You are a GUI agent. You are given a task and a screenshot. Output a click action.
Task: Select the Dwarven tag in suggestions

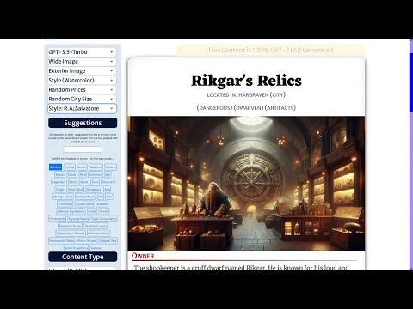tap(108, 182)
